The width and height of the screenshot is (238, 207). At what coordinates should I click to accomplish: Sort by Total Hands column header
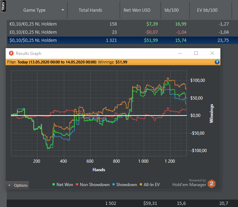(90, 10)
